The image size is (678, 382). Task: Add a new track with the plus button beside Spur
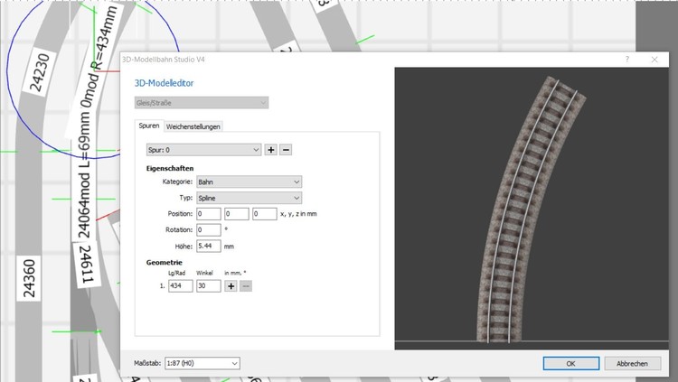click(x=270, y=149)
